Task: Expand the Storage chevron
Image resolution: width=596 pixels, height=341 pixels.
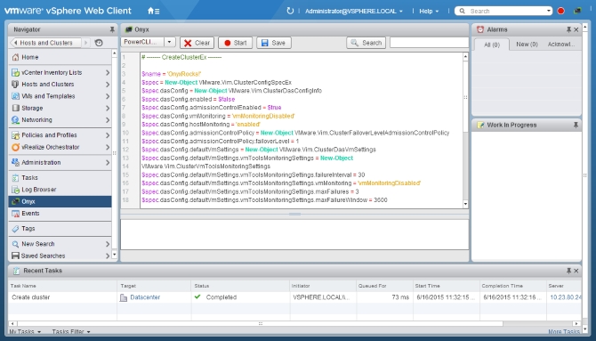Action: click(108, 108)
